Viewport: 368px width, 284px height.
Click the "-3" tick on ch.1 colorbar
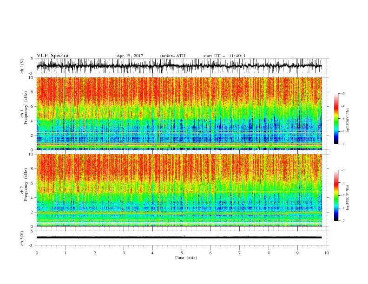pos(342,93)
